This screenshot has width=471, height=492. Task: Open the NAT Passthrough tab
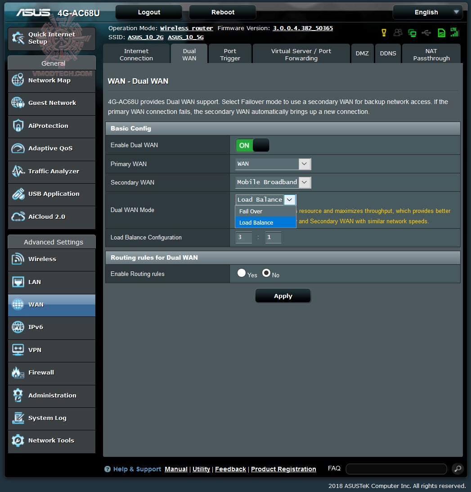click(431, 54)
